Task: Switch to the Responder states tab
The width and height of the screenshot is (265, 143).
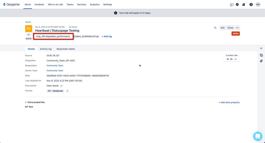Action: (x=66, y=49)
